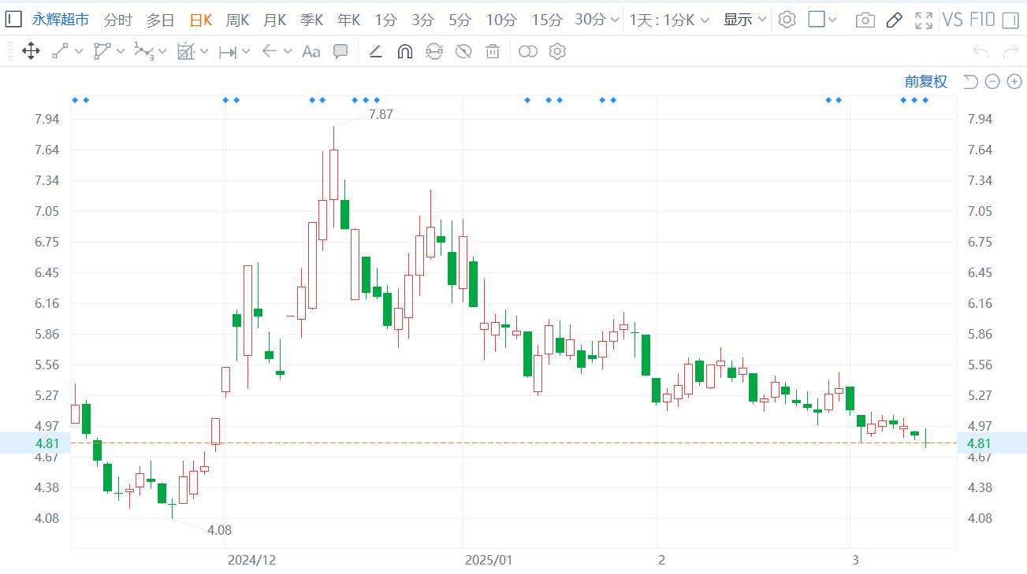Toggle the right sidebar panel icon
The width and height of the screenshot is (1027, 574).
[x=1010, y=20]
